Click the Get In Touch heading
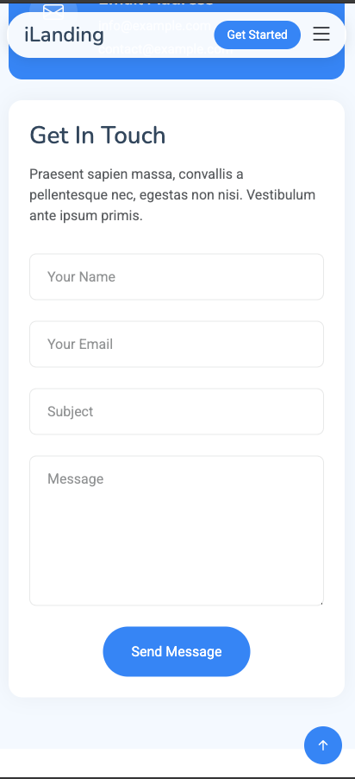The image size is (355, 779). (x=97, y=135)
